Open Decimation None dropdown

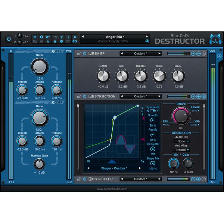[x=181, y=141]
